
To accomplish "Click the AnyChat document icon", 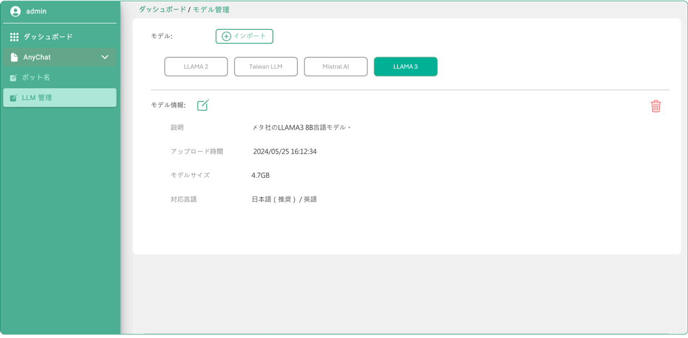I will [14, 57].
